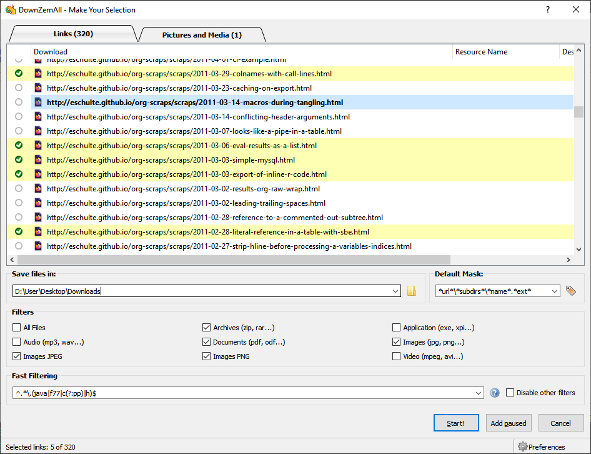Uncheck the Archives (zip, rar...) filter
Viewport: 591px width, 454px height.
(x=206, y=327)
